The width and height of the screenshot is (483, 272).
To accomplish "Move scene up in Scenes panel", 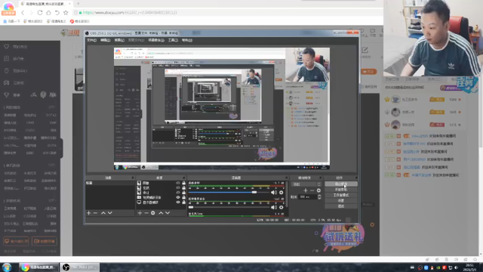I will [x=103, y=213].
